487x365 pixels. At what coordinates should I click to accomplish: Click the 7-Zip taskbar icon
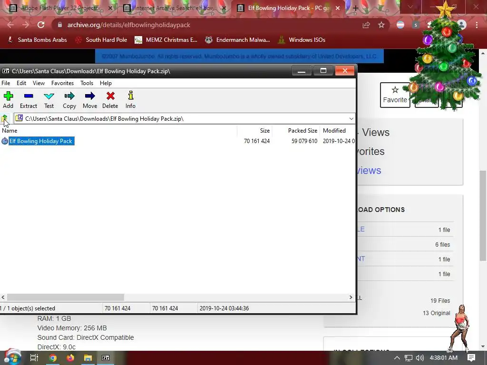[106, 358]
